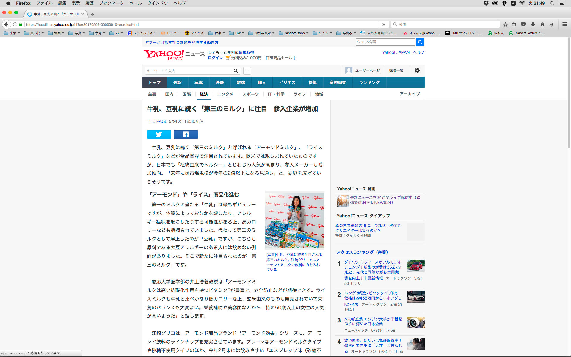This screenshot has height=357, width=571.
Task: Expand the 生活 bookmarks folder
Action: 12,33
